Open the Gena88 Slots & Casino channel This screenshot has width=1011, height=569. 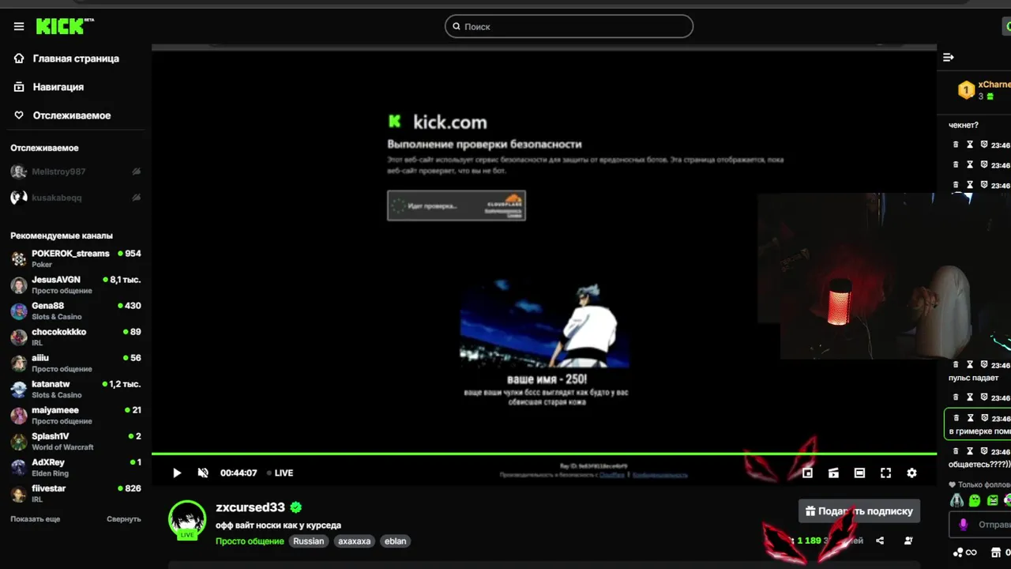[x=76, y=311]
